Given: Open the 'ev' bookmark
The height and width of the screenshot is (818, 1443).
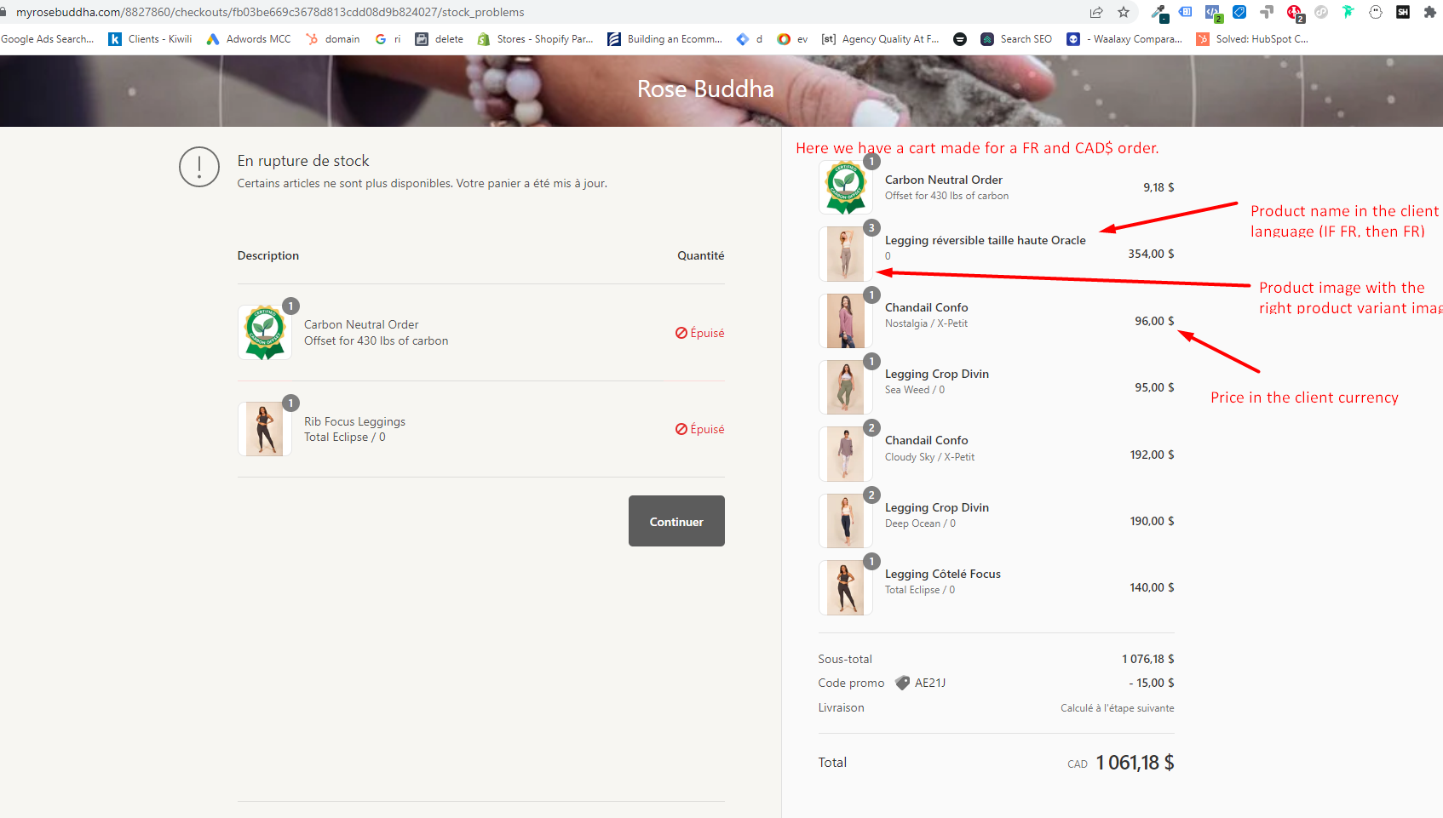Looking at the screenshot, I should pos(792,39).
